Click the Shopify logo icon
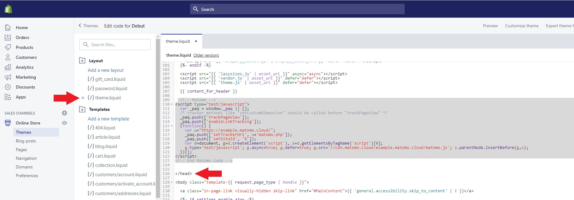 click(x=8, y=9)
